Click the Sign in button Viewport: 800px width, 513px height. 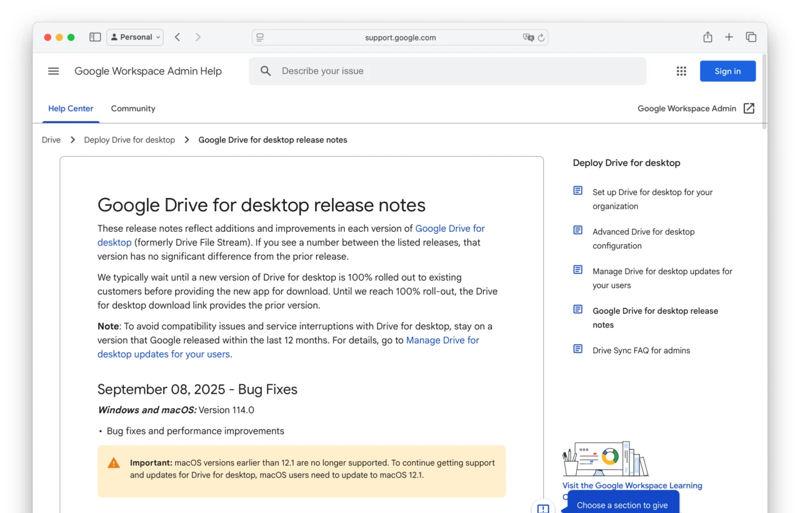(727, 71)
